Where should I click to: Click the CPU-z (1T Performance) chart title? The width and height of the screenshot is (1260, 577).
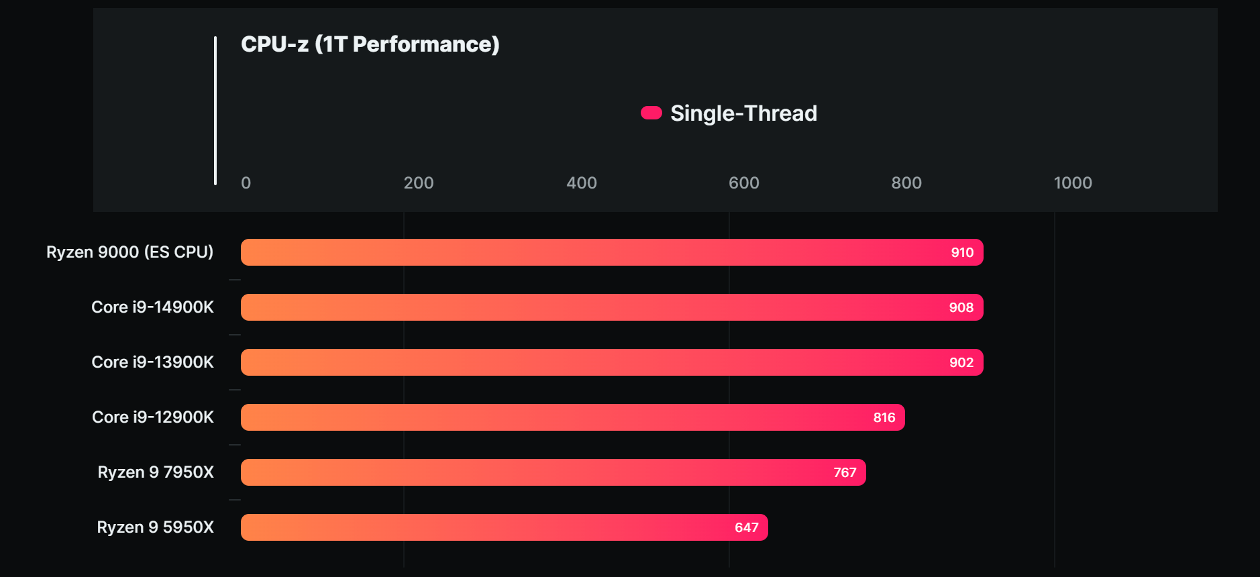pyautogui.click(x=370, y=44)
